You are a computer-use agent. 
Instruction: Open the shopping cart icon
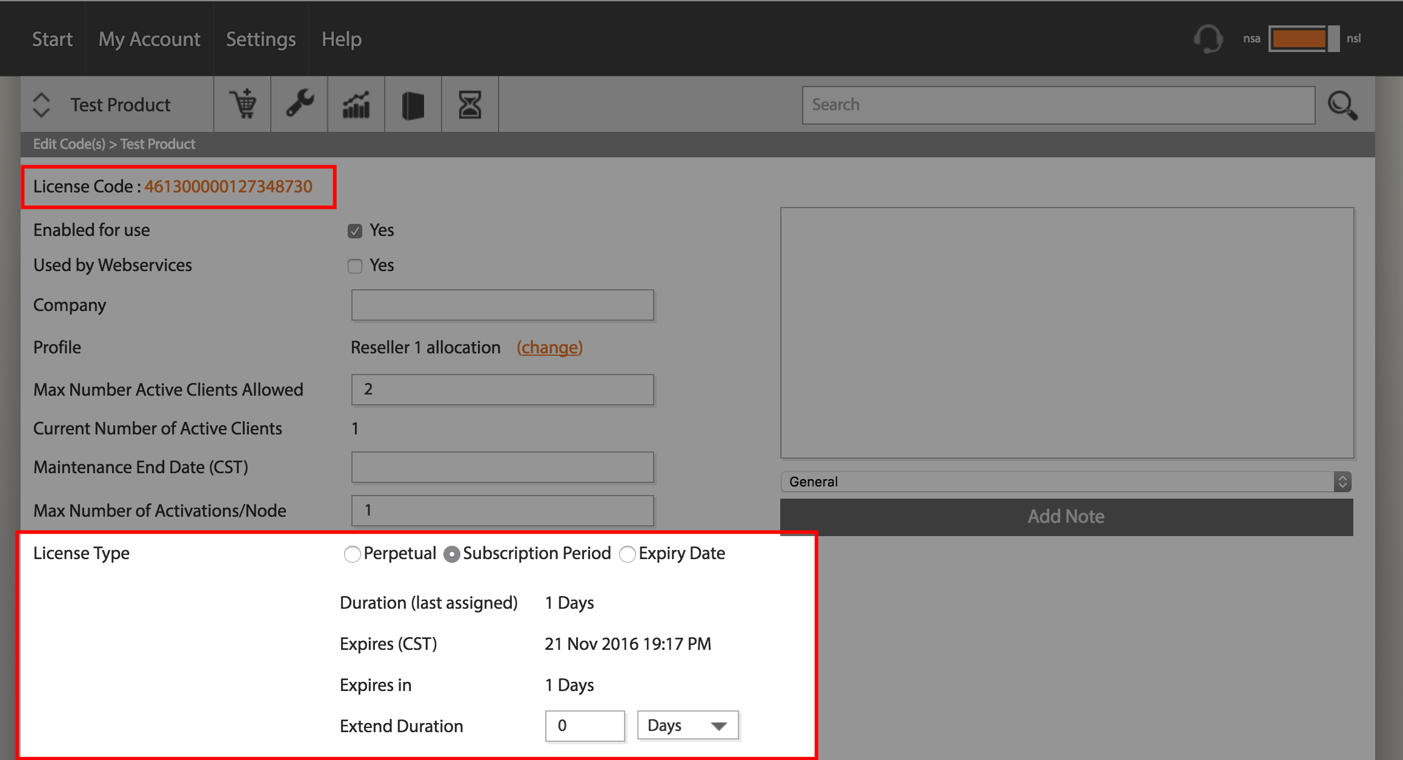(242, 104)
